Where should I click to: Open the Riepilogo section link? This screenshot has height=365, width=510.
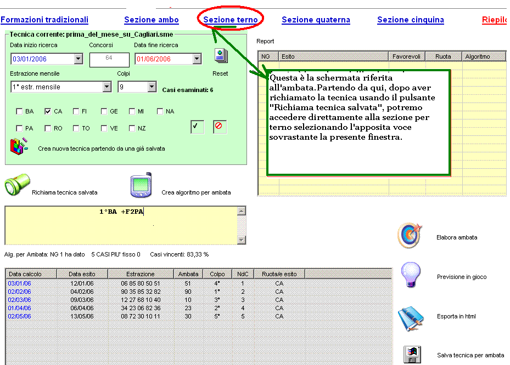(x=495, y=20)
